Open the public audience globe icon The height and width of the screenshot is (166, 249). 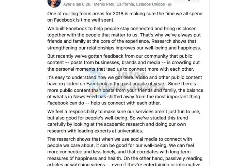click(x=170, y=5)
